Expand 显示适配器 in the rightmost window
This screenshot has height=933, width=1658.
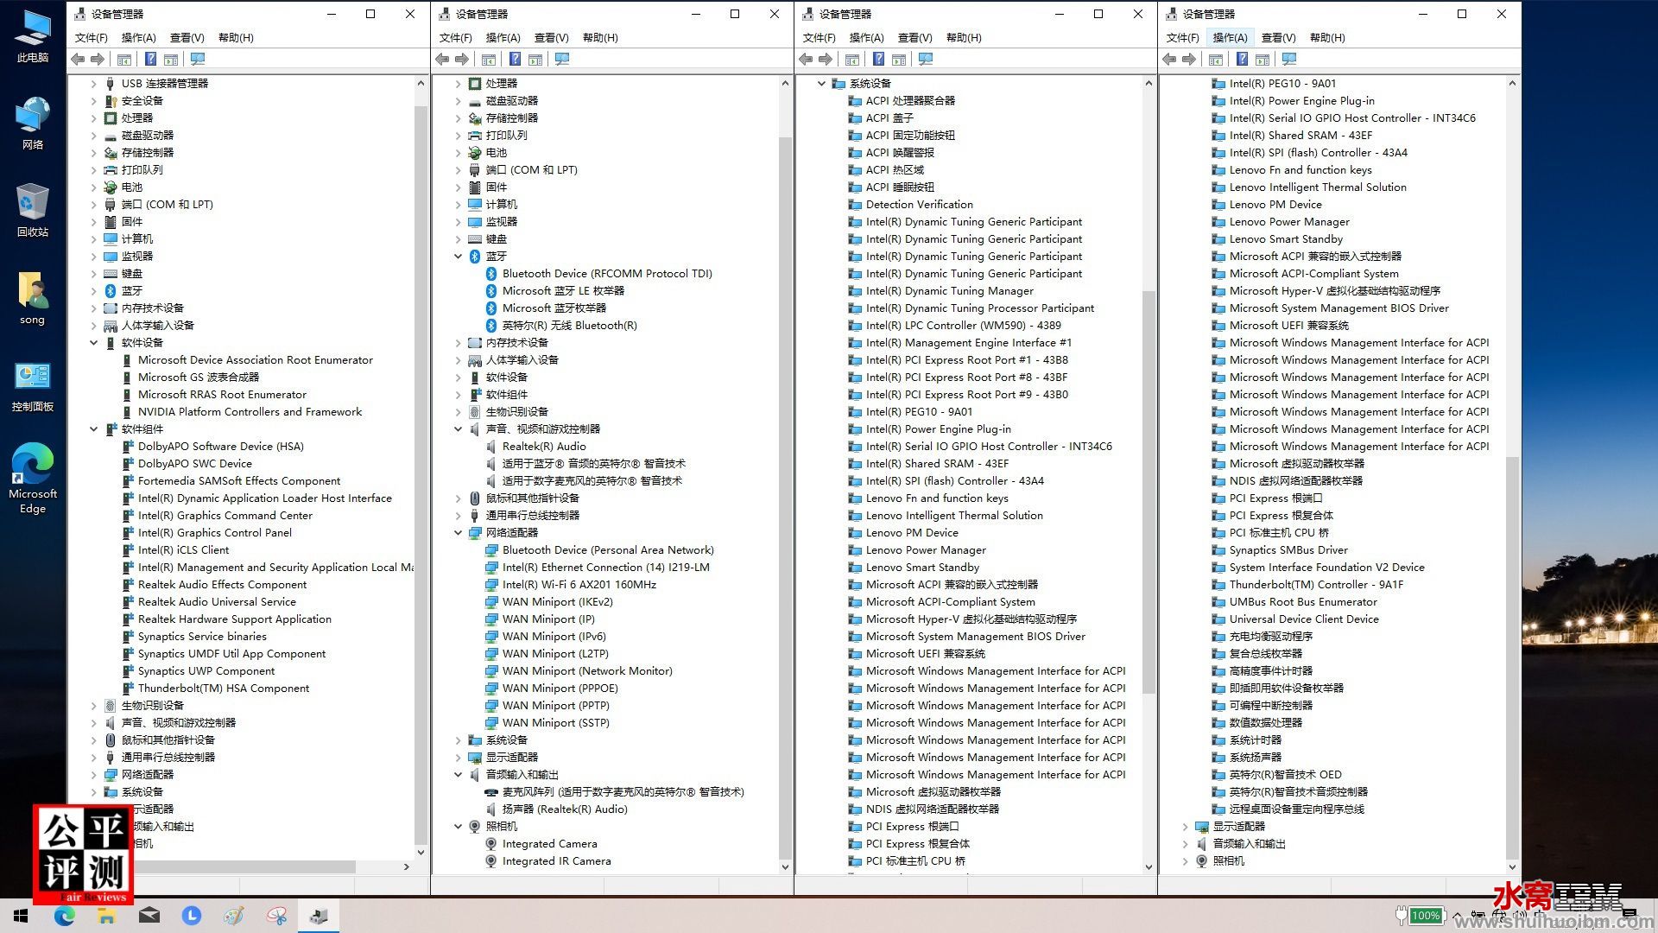(1185, 827)
